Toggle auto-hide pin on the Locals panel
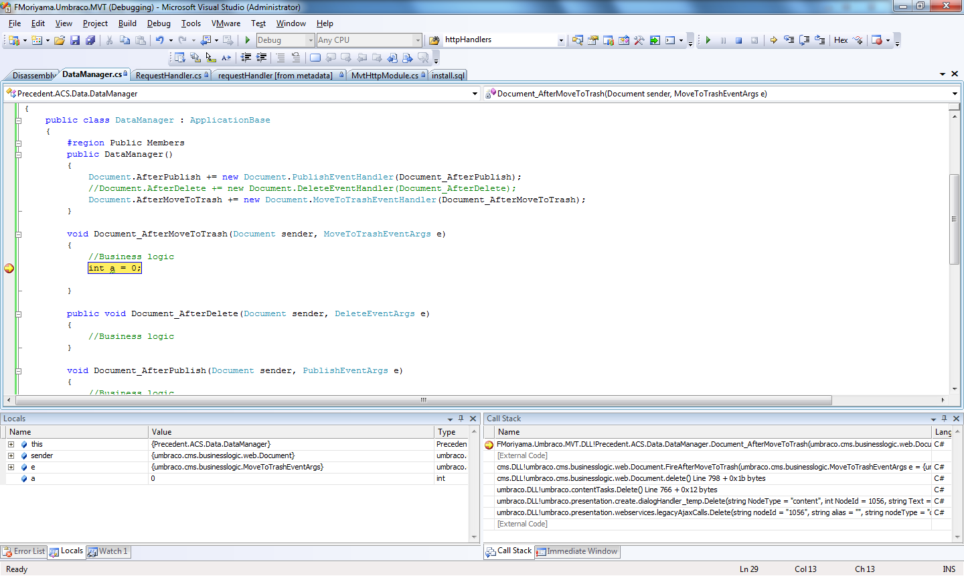This screenshot has height=576, width=964. click(461, 419)
